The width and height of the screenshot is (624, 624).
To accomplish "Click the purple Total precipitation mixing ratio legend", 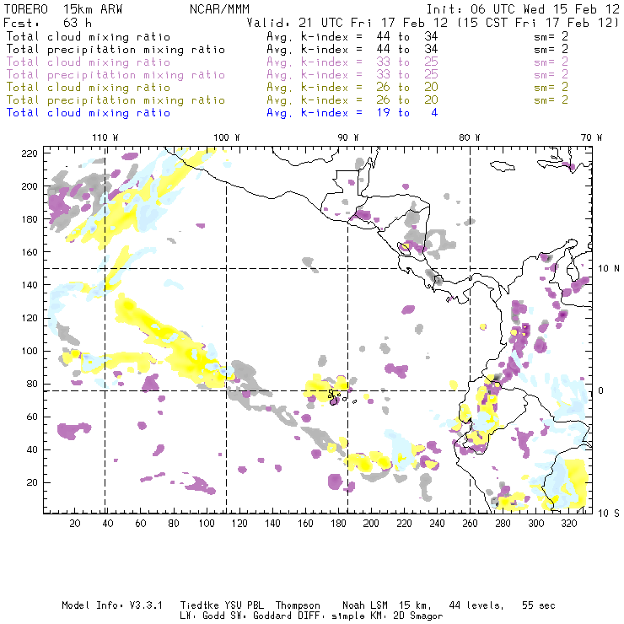I will (x=116, y=74).
